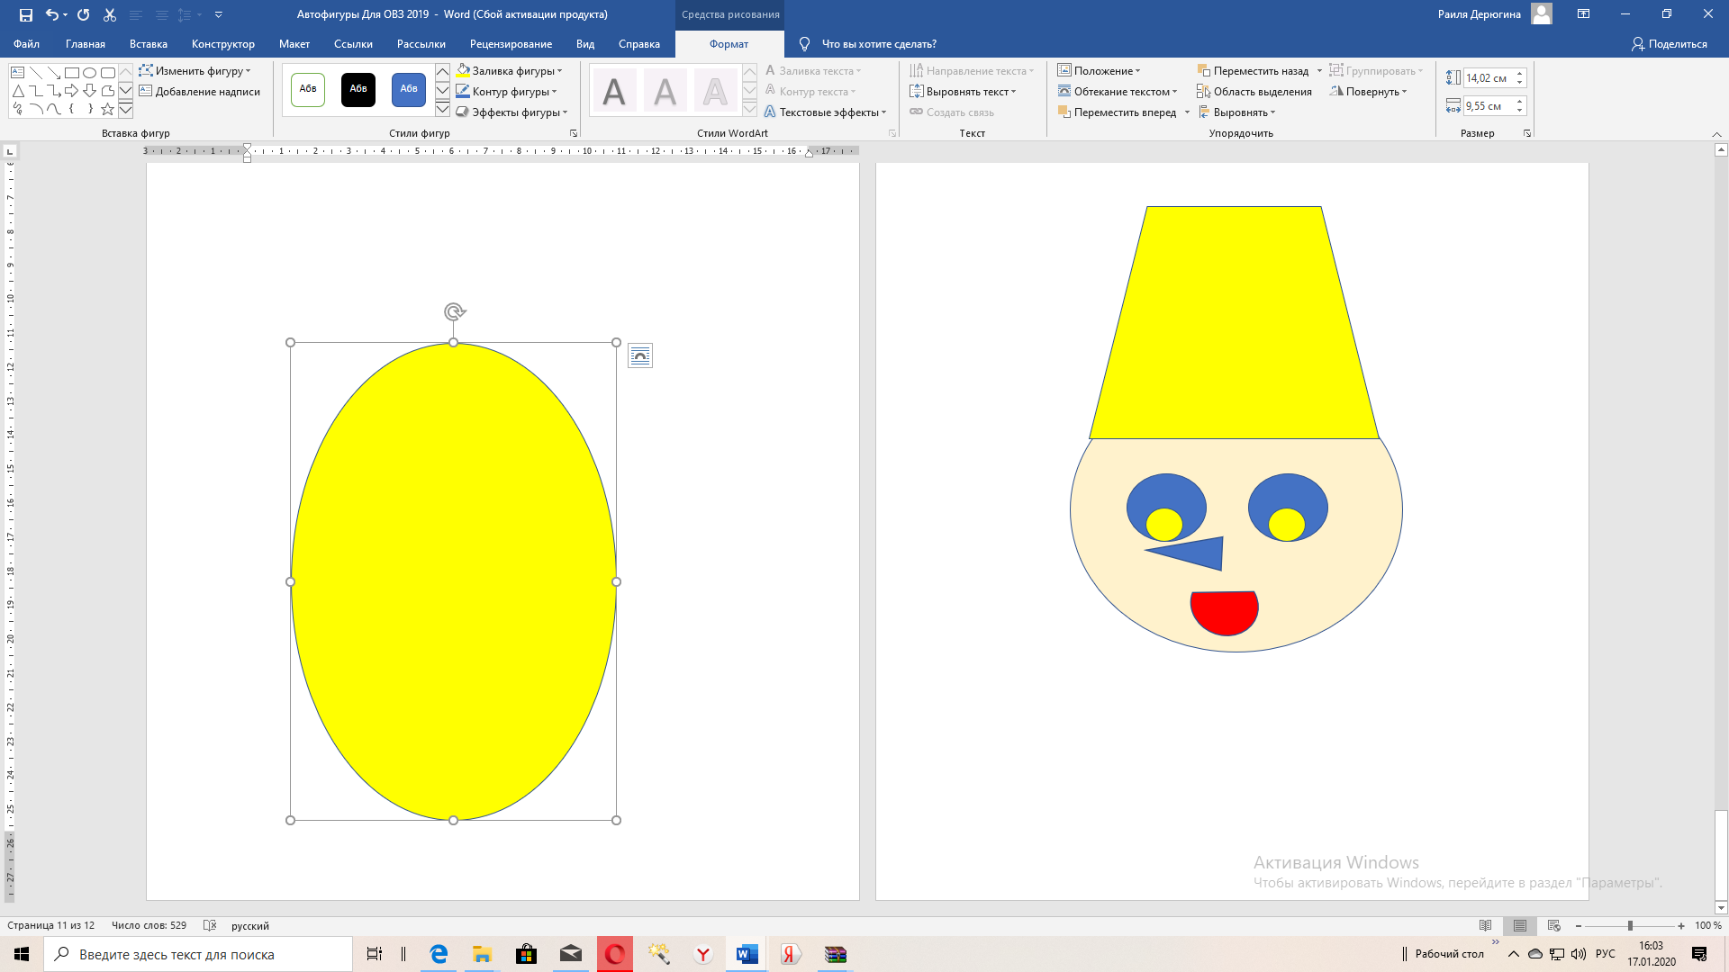1729x972 pixels.
Task: Select the isosceles triangle shape
Action: (x=18, y=91)
